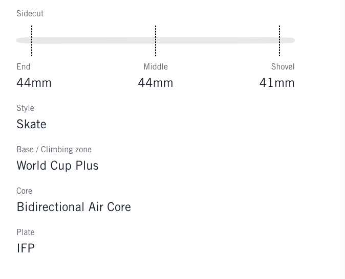Click the Plate label
345x279 pixels.
coord(25,232)
